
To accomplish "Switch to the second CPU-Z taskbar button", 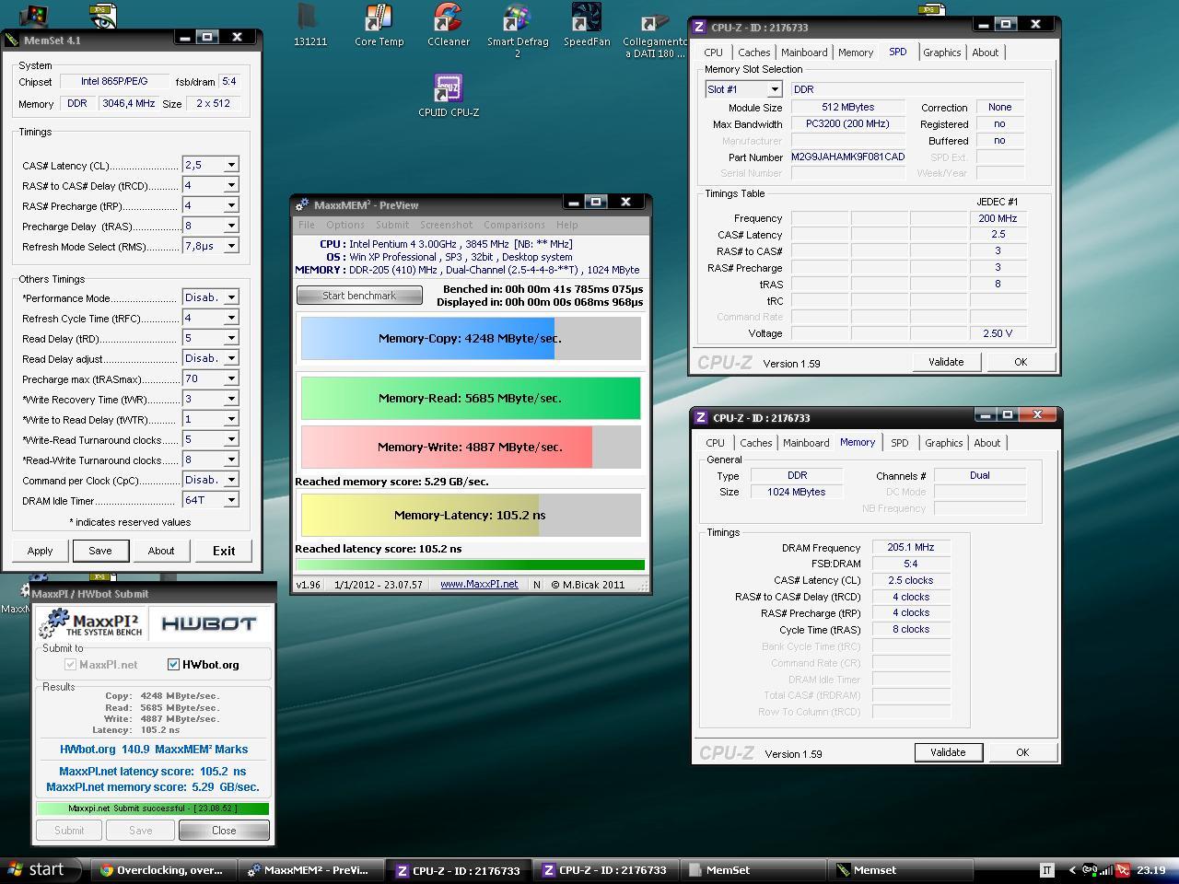I will coord(605,870).
